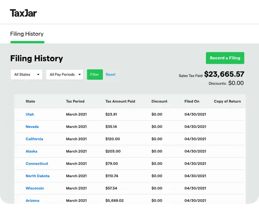Viewport: 259px width, 220px height.
Task: Switch to the Filing History tab
Action: [27, 34]
